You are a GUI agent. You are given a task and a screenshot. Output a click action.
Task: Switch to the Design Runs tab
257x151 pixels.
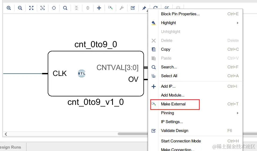(11, 147)
